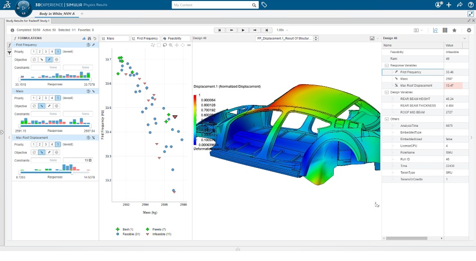
Task: Open the help question-mark icon
Action: 471,5
